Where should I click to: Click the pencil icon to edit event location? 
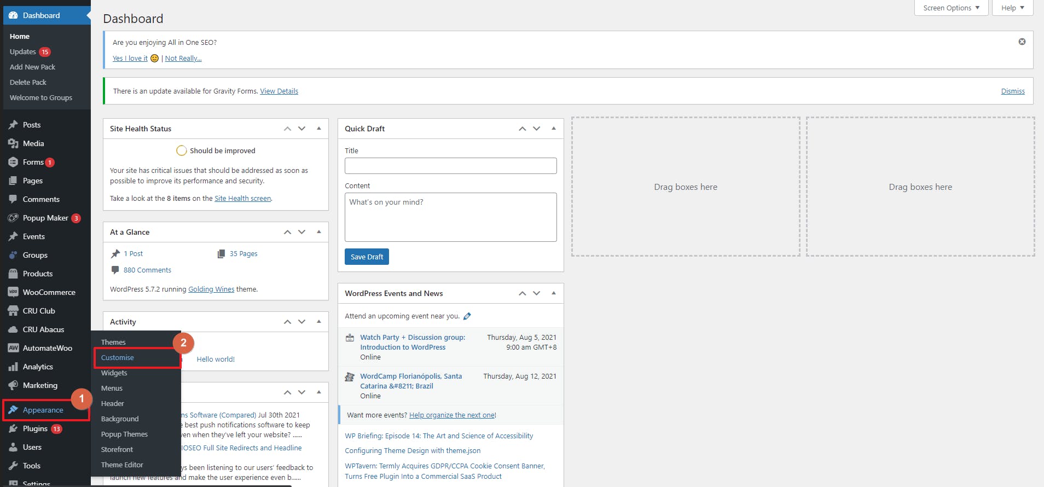[467, 316]
